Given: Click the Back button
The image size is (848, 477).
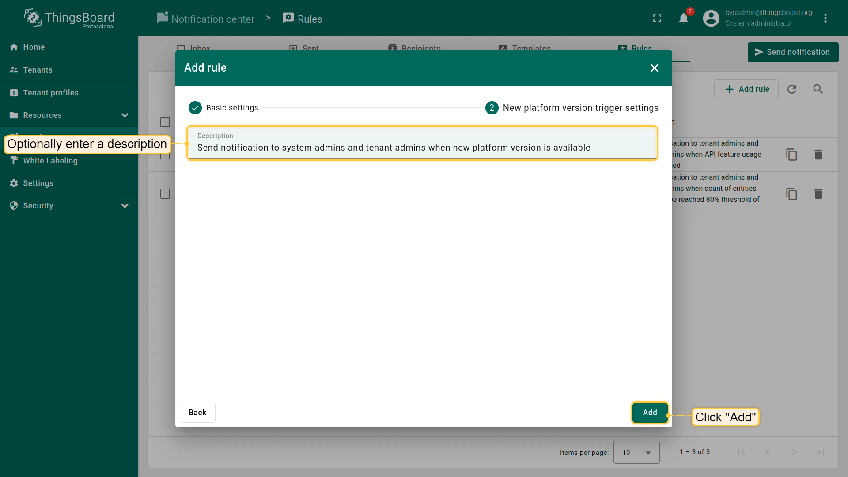Looking at the screenshot, I should [x=197, y=413].
